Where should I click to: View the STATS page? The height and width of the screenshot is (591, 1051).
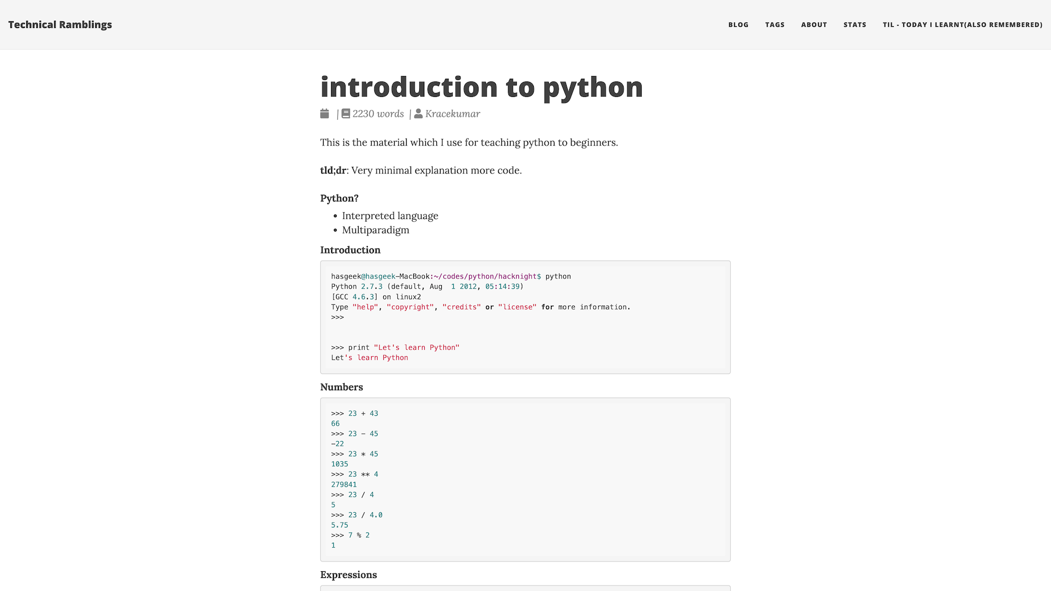point(854,25)
